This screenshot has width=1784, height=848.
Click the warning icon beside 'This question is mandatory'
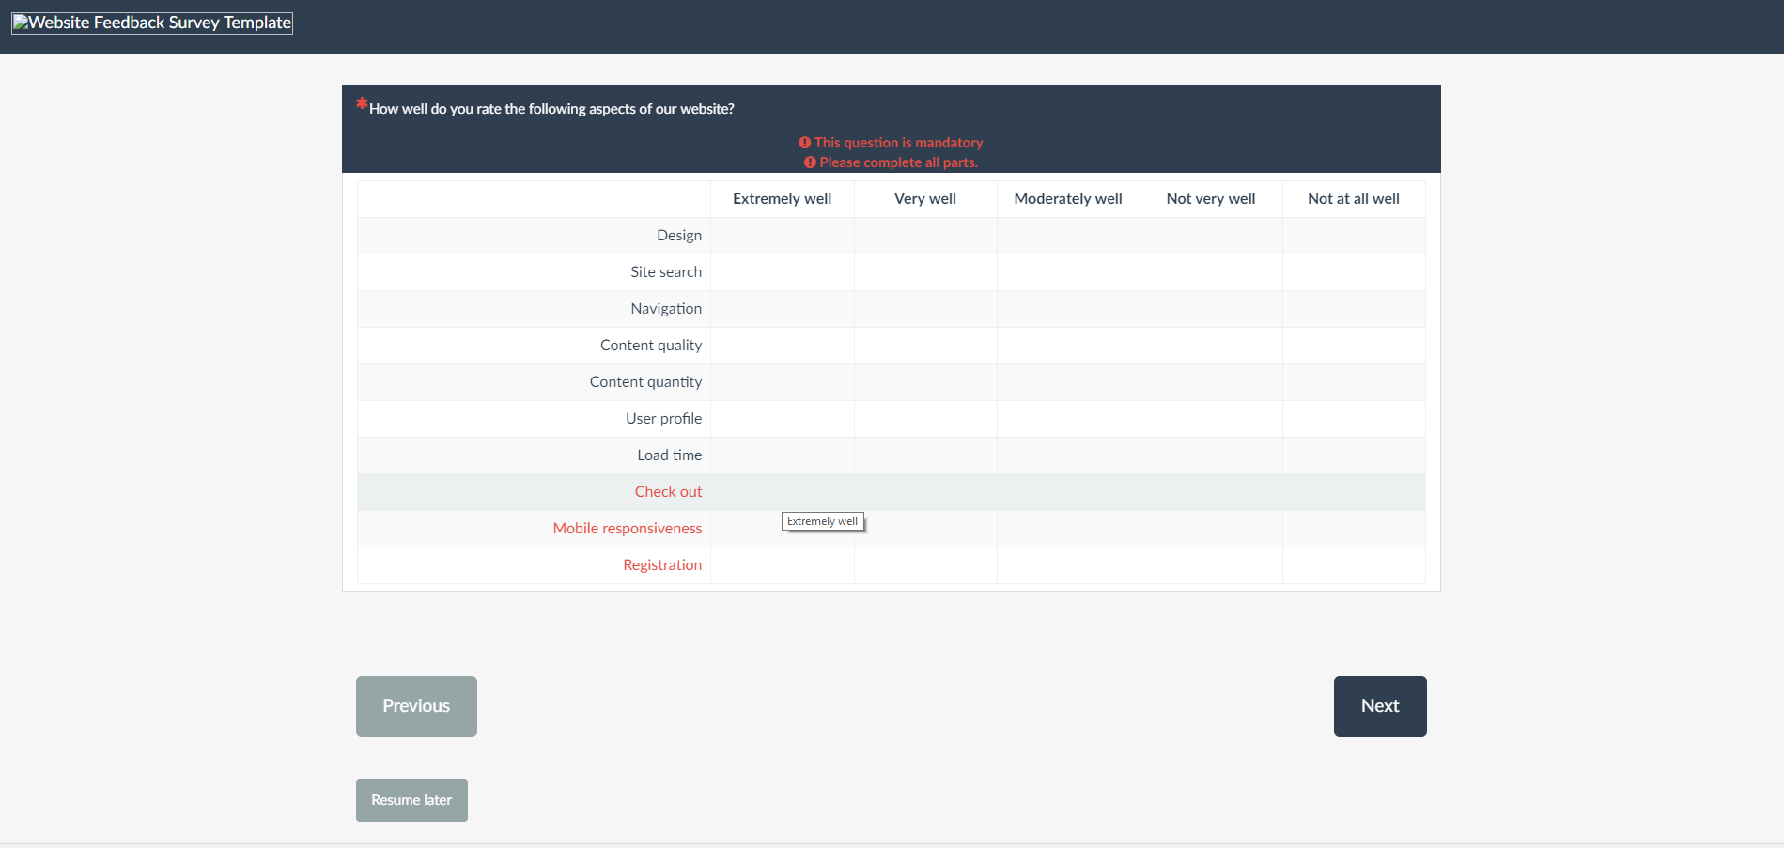[804, 143]
